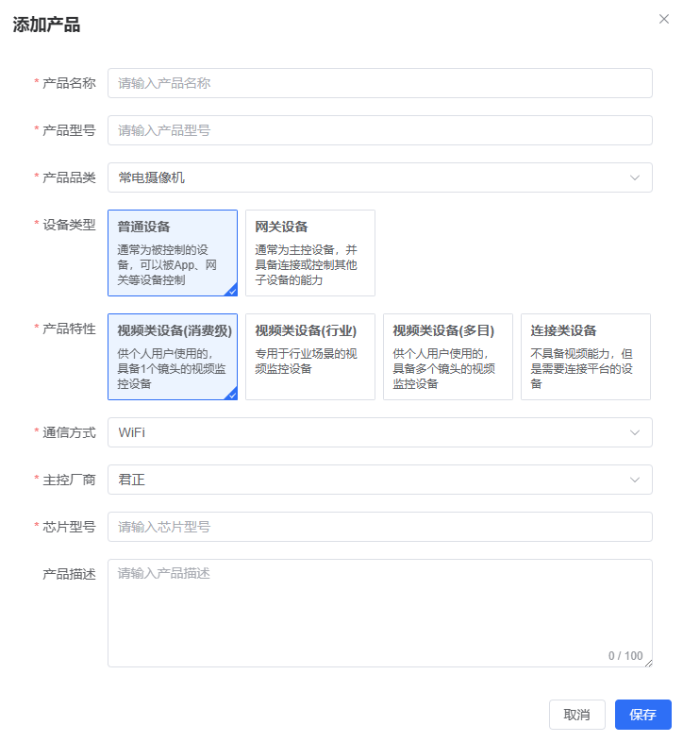The height and width of the screenshot is (742, 683).
Task: Click the 产品名称 field label
Action: (69, 83)
